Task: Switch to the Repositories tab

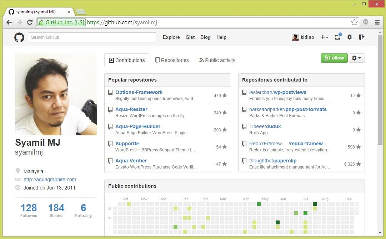Action: (172, 60)
